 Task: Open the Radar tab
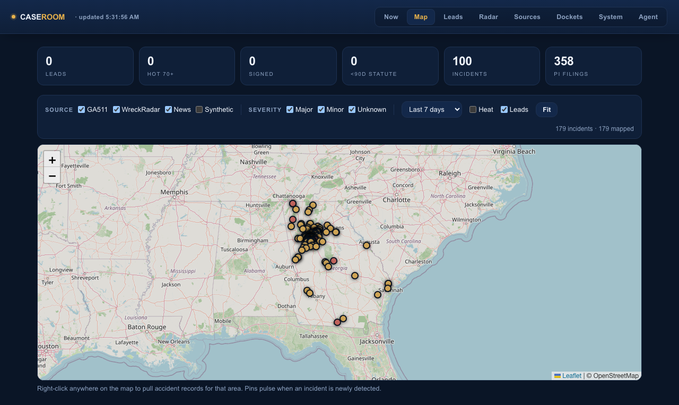(x=489, y=17)
